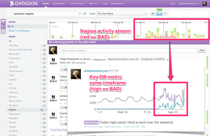The height and width of the screenshot is (136, 210).
Task: Click the user avatar in top bar
Action: pyautogui.click(x=204, y=3)
